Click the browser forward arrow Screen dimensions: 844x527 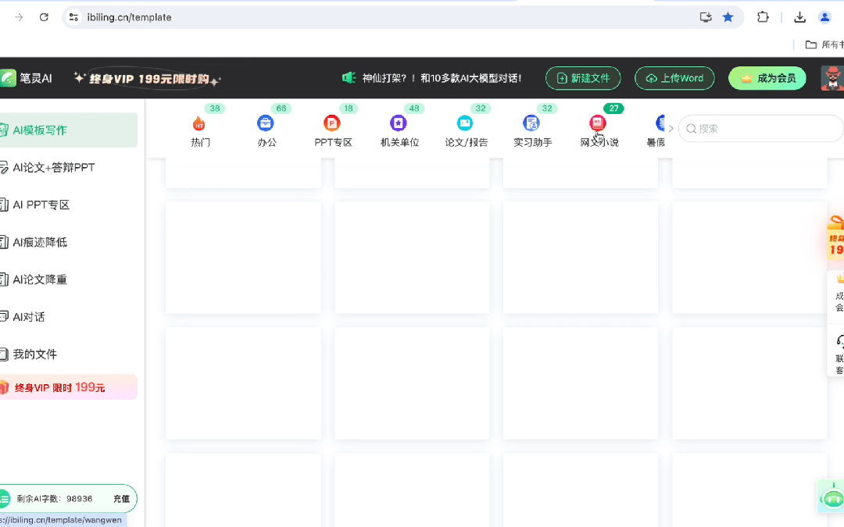(x=19, y=17)
